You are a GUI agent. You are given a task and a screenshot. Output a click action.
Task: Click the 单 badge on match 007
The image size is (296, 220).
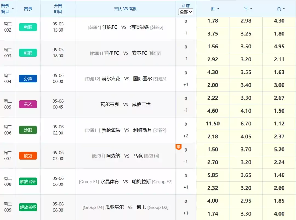pyautogui.click(x=178, y=147)
